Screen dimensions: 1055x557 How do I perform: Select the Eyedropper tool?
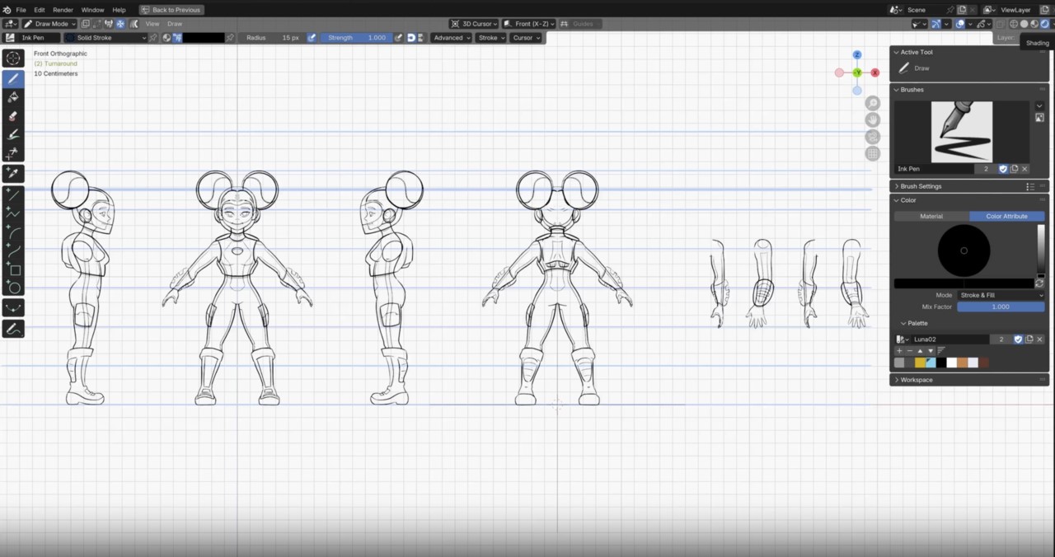pyautogui.click(x=12, y=173)
